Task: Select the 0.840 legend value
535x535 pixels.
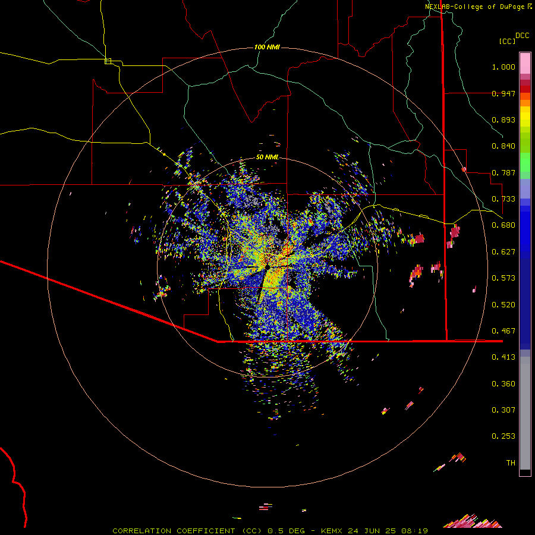Action: pyautogui.click(x=503, y=146)
